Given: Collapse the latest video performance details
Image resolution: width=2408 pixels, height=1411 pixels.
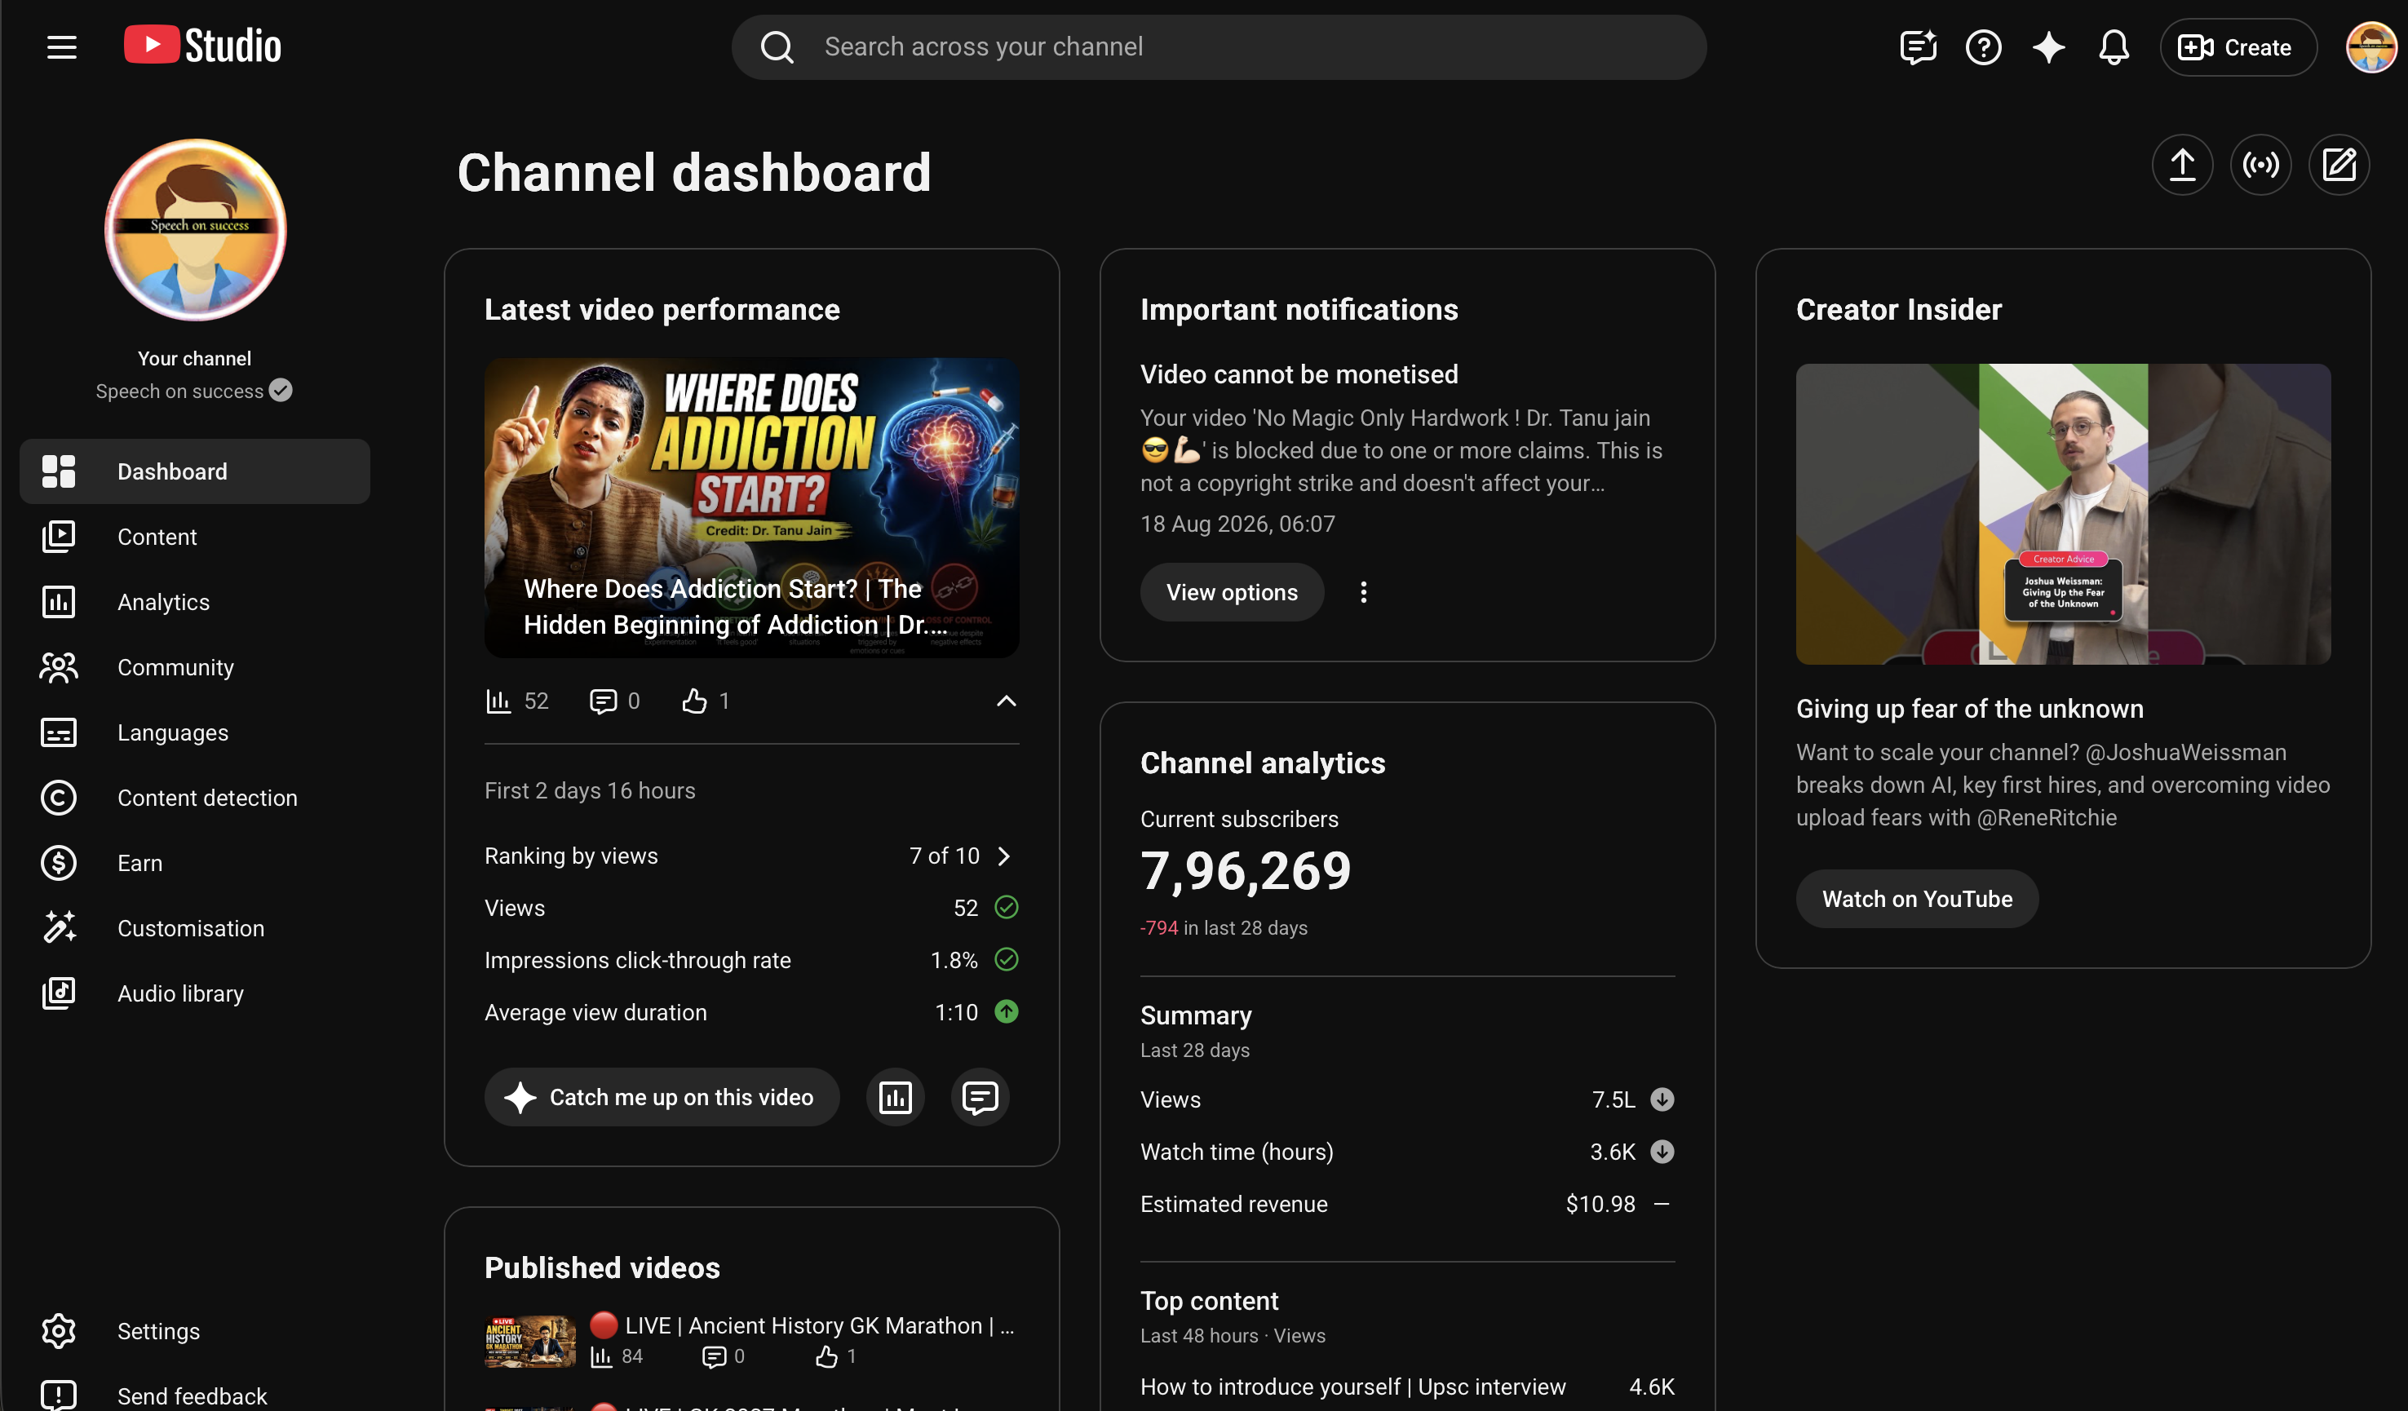Looking at the screenshot, I should [x=1007, y=701].
